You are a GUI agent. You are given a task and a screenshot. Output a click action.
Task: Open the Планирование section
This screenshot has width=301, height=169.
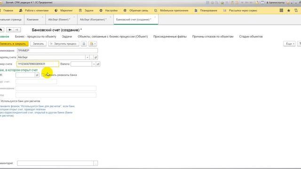click(208, 10)
